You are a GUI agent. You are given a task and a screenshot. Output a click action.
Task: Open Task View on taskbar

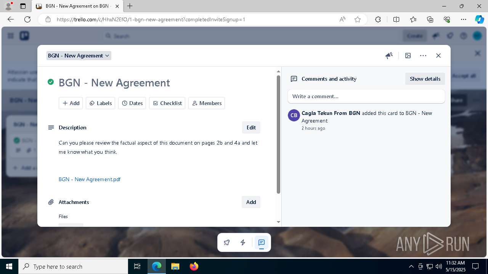point(138,266)
